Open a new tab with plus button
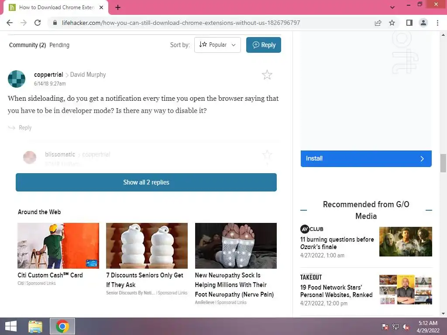The width and height of the screenshot is (447, 335). pyautogui.click(x=118, y=7)
